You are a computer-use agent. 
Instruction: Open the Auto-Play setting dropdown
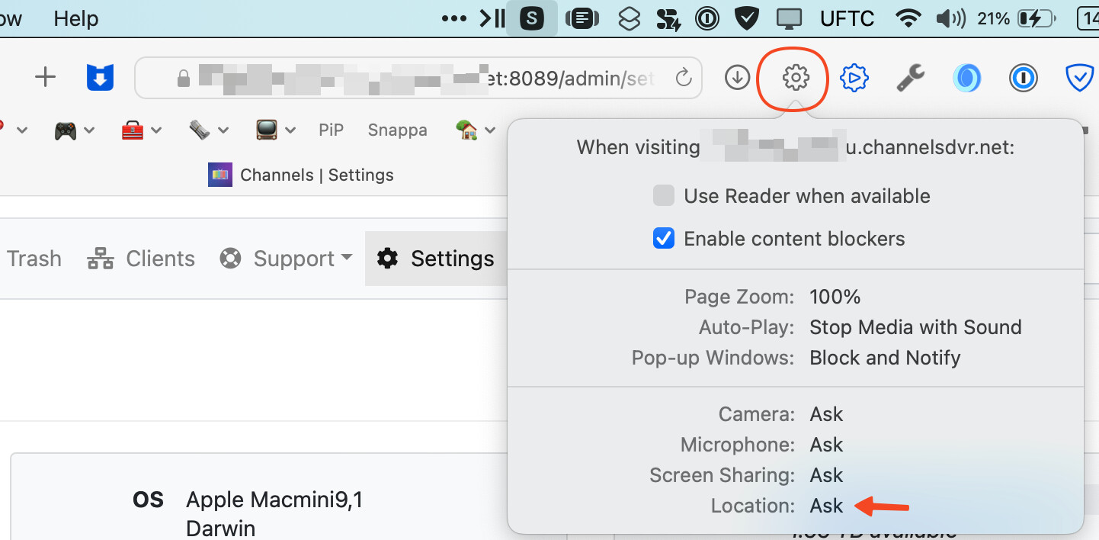click(x=915, y=327)
